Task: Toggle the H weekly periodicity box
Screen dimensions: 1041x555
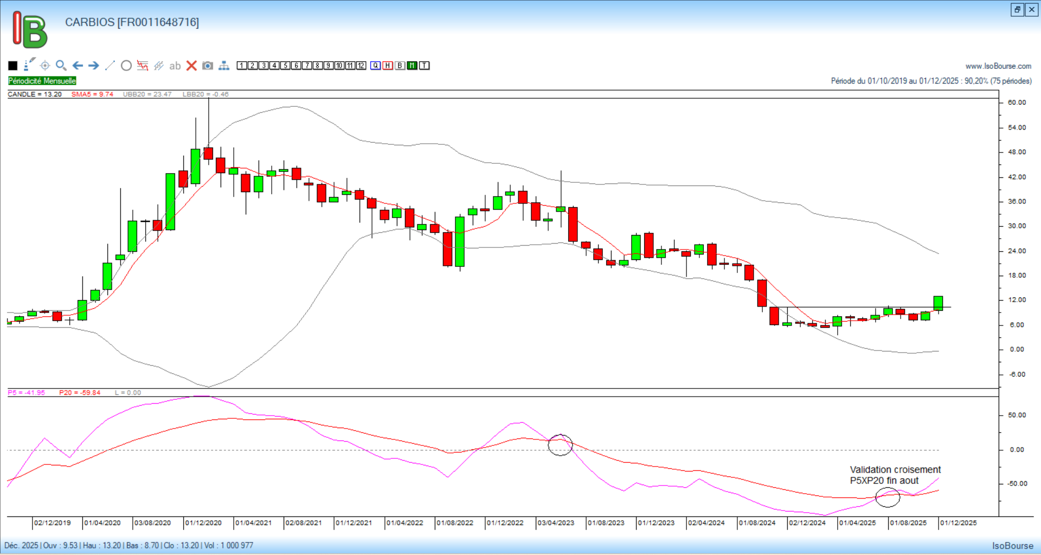Action: point(388,66)
